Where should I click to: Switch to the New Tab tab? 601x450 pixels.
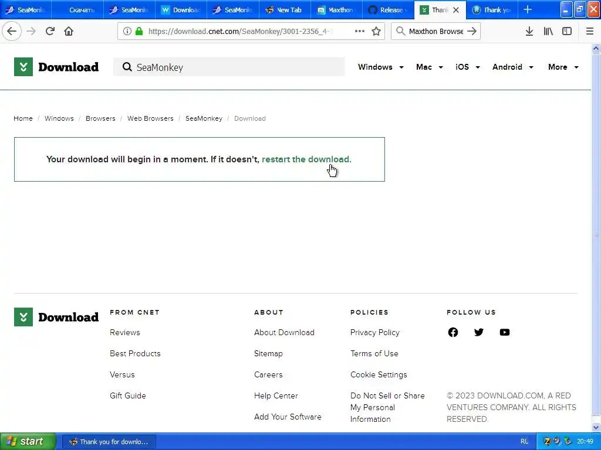click(285, 10)
